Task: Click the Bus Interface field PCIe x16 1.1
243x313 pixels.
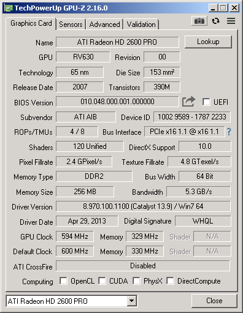Action: point(184,132)
